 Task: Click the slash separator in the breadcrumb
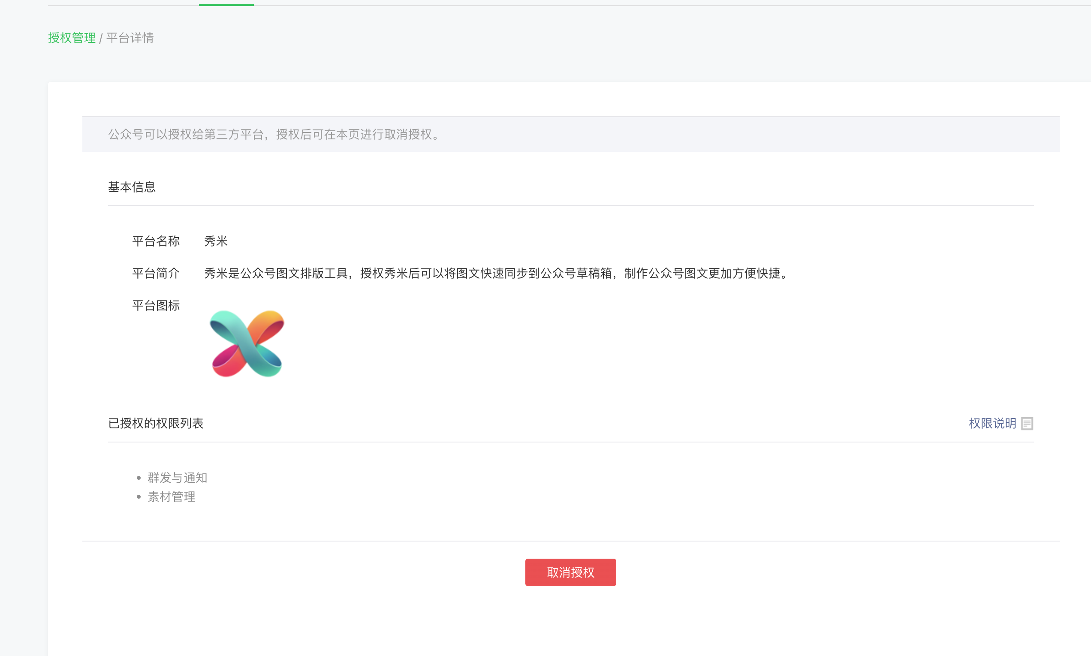[x=101, y=39]
